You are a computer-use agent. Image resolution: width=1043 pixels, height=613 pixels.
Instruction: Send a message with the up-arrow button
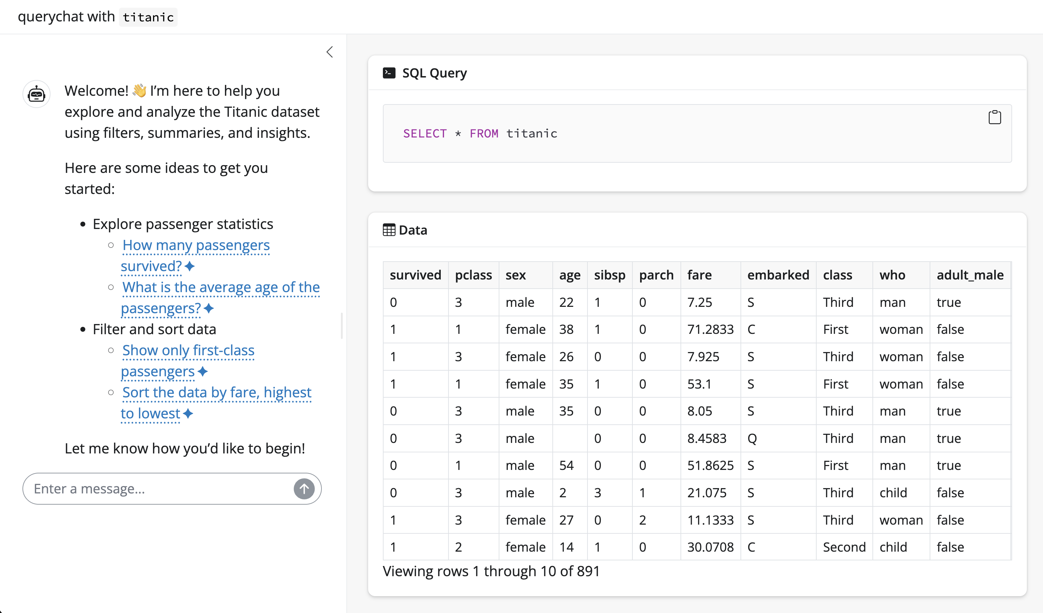(304, 489)
